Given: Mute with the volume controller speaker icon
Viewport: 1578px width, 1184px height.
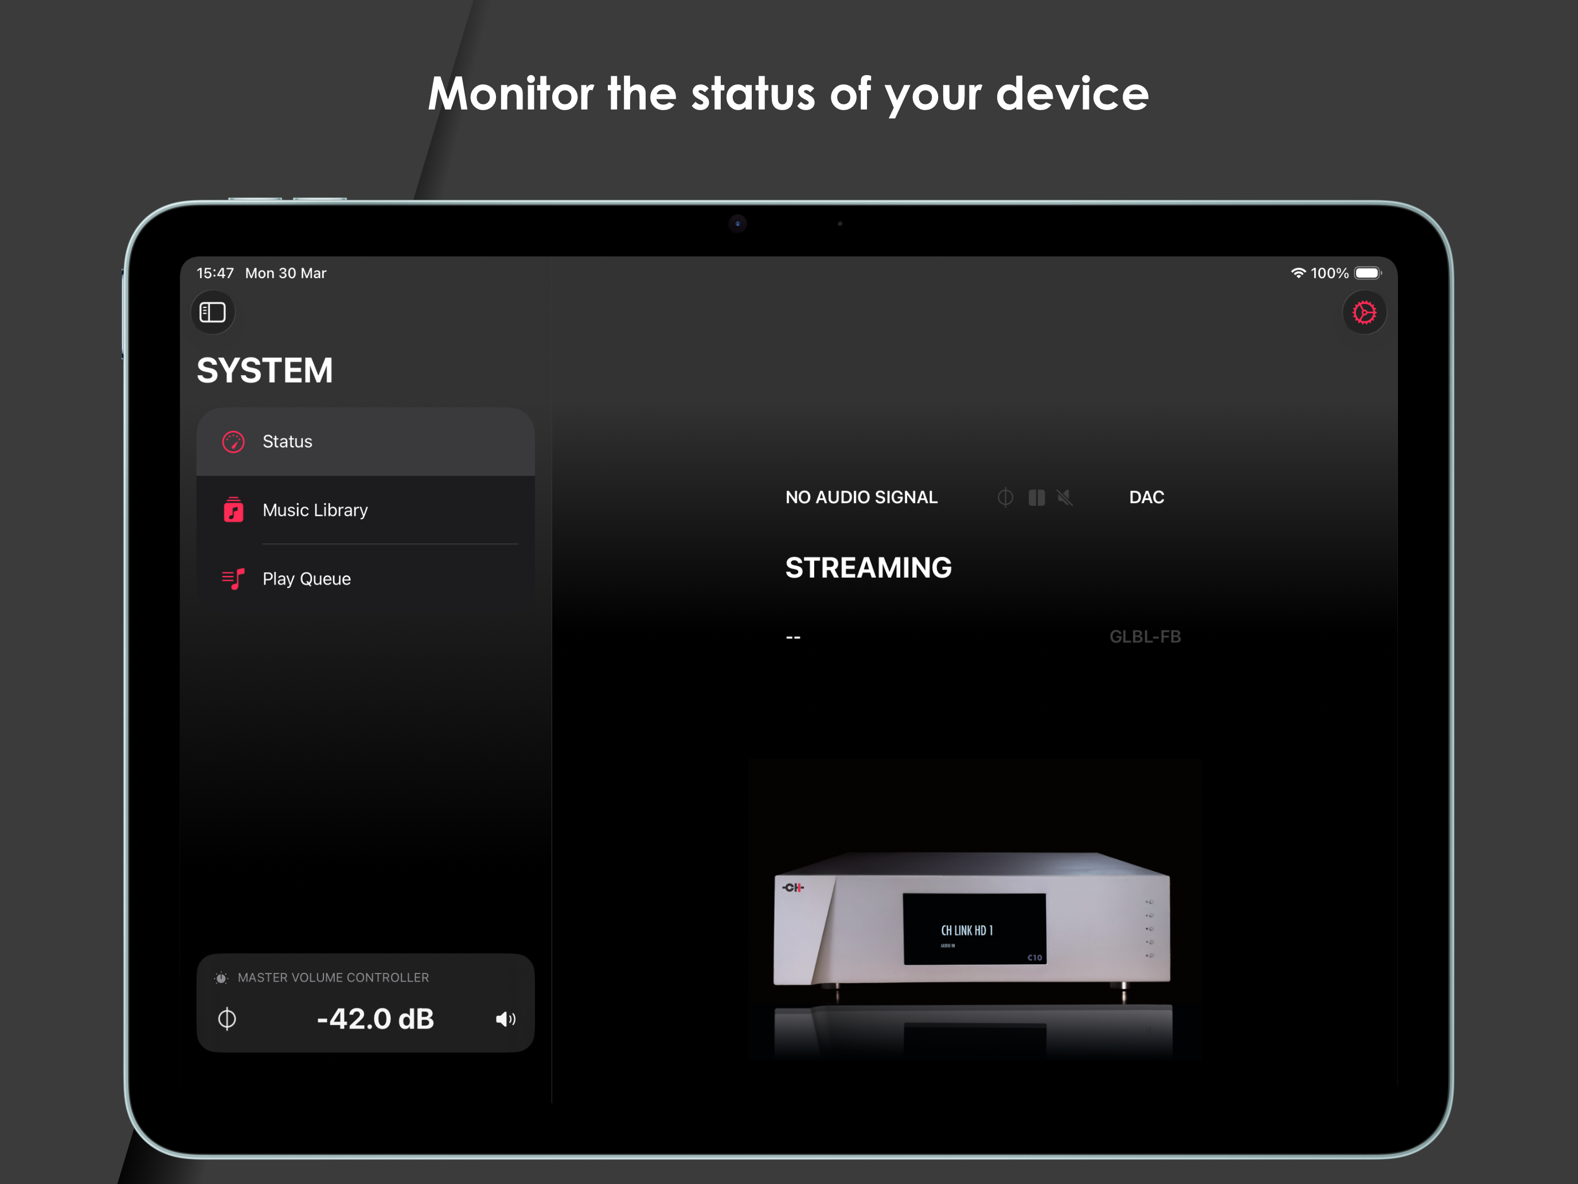Looking at the screenshot, I should coord(506,1019).
